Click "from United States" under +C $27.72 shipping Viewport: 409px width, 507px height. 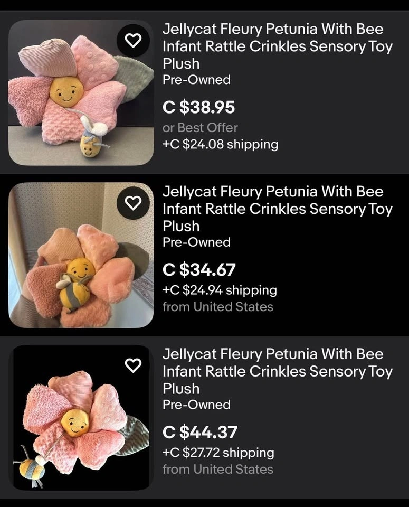coord(217,469)
